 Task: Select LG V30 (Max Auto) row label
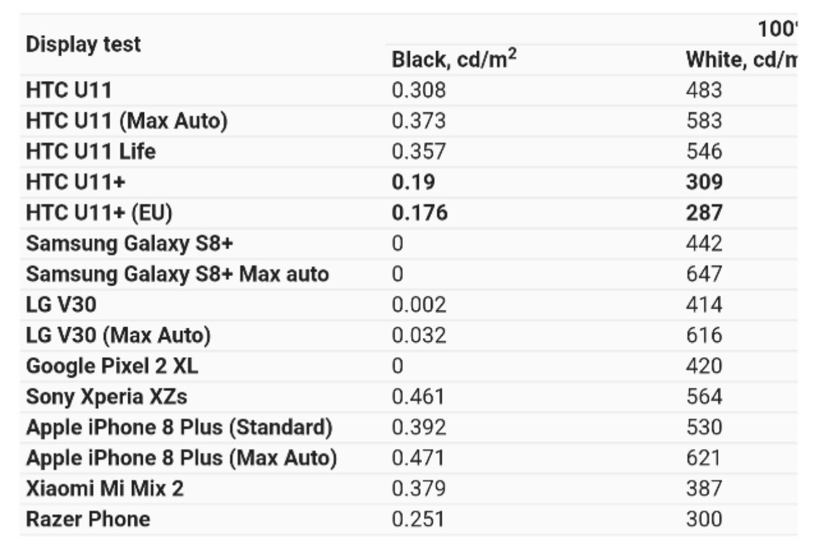119,335
